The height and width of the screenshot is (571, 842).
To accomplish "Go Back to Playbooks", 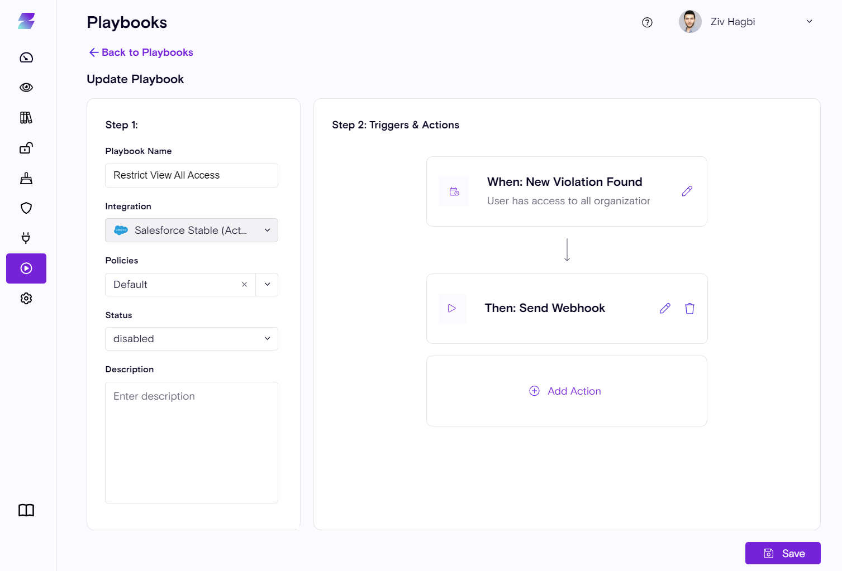I will pyautogui.click(x=141, y=52).
